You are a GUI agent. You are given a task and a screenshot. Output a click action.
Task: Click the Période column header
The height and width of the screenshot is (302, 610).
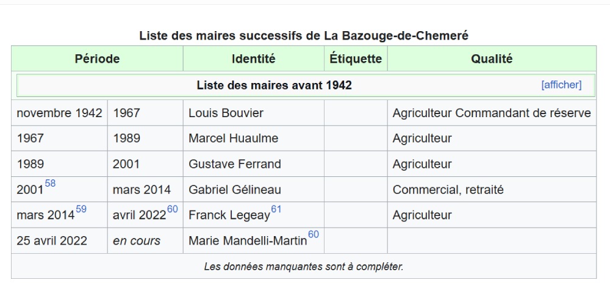pyautogui.click(x=97, y=59)
